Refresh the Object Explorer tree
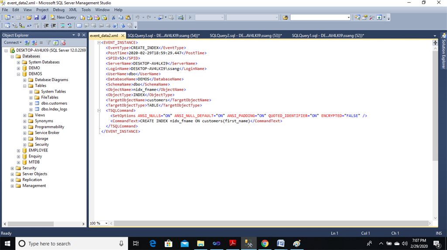Screen dimensions: 447x250 55,43
